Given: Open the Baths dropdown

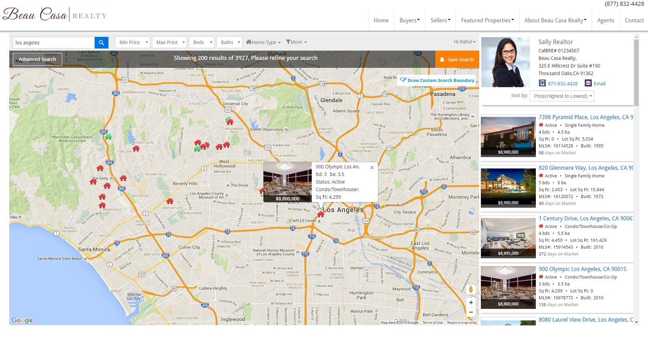Looking at the screenshot, I should 229,42.
